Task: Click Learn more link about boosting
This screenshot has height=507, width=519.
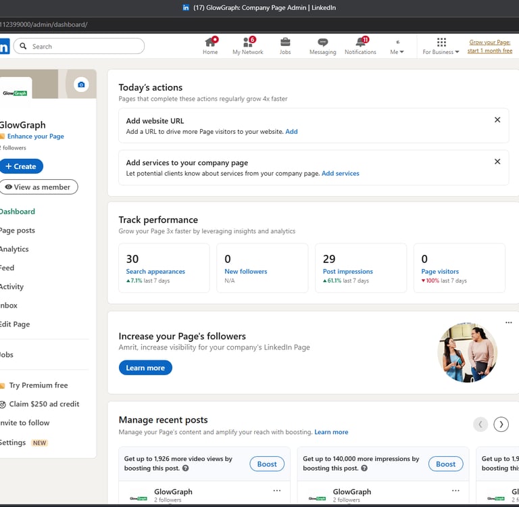Action: point(331,432)
